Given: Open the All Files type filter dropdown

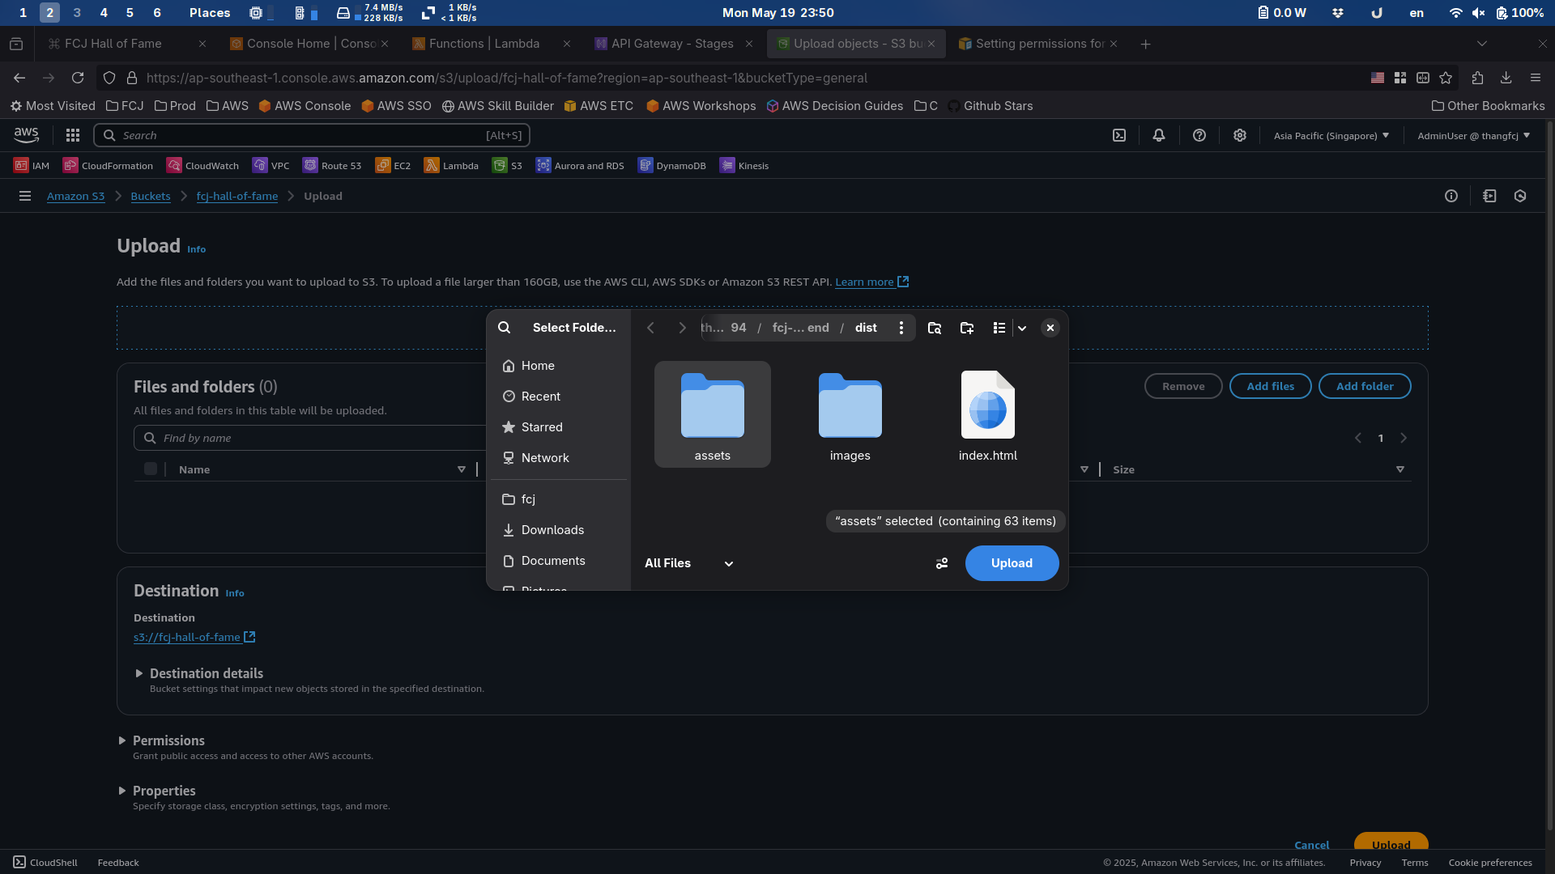Looking at the screenshot, I should click(689, 563).
